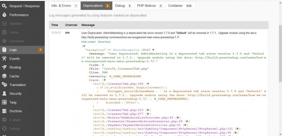Collapse the trace block arrow

[105, 80]
